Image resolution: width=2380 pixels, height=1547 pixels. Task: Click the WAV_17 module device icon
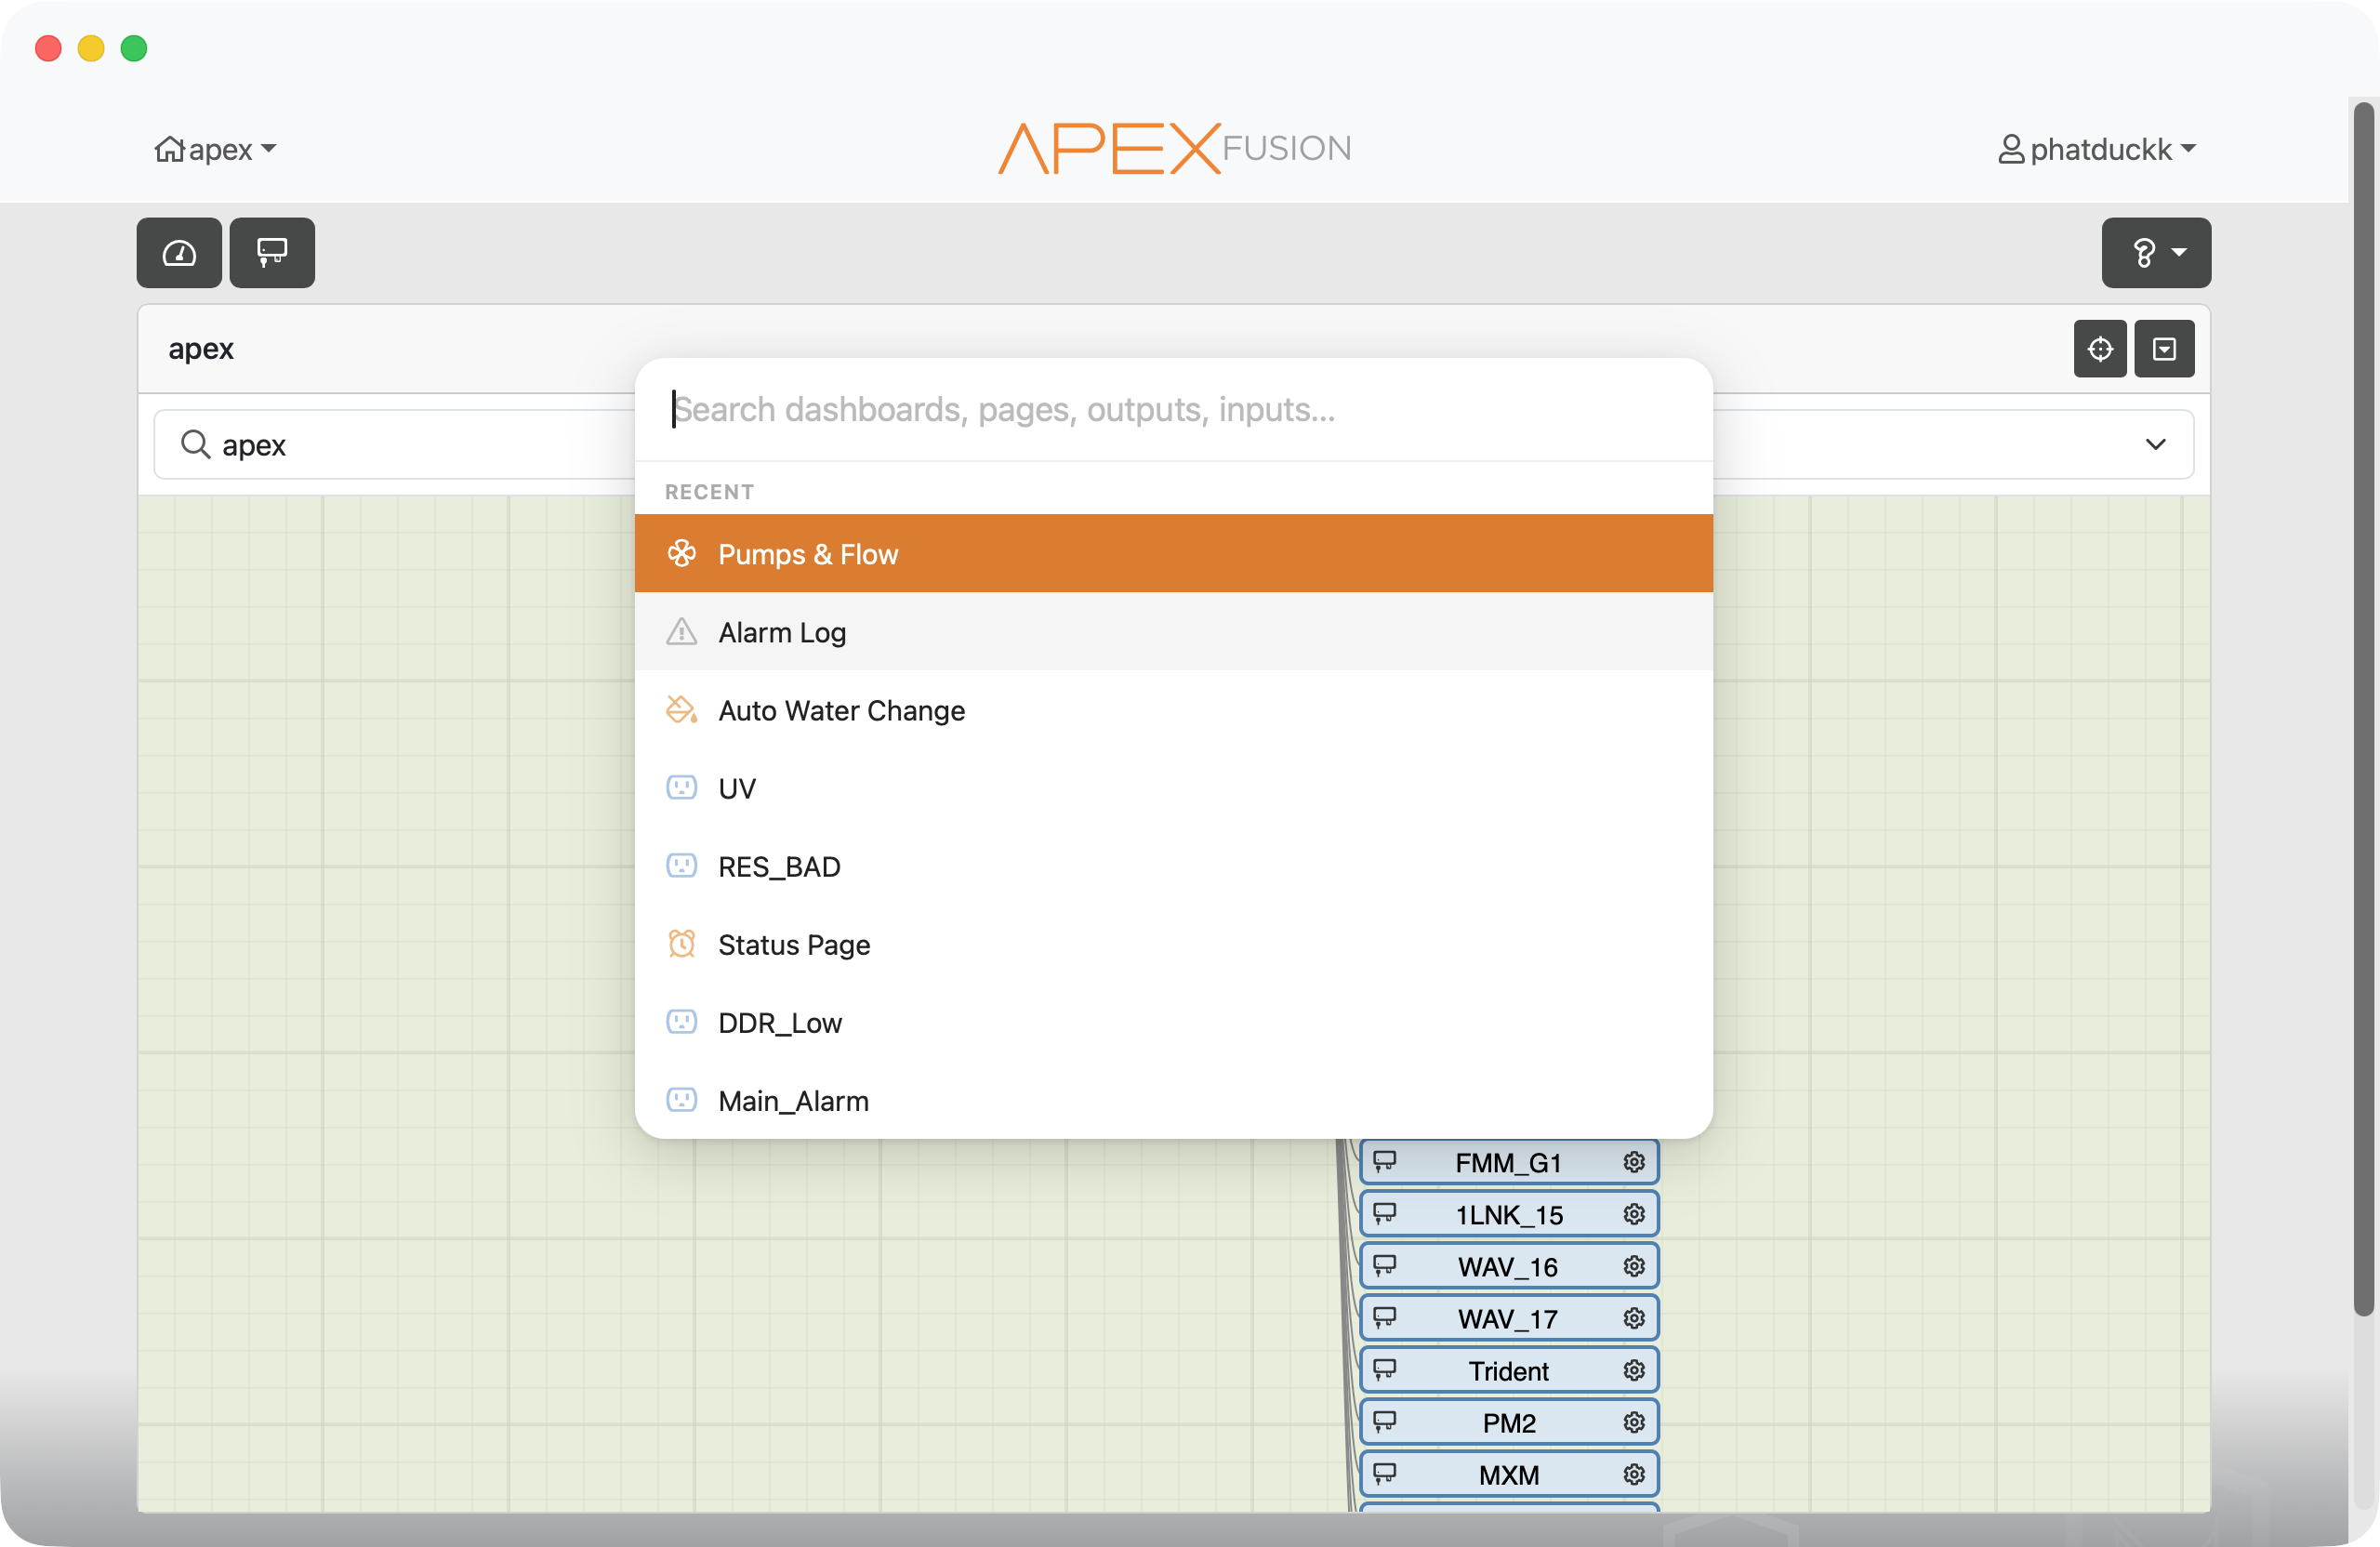(1385, 1318)
